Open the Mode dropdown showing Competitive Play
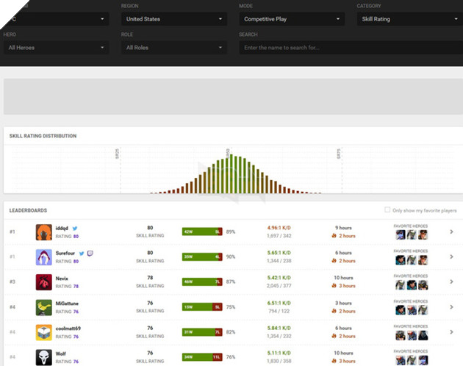Viewport: 463px width, 366px height. [291, 19]
